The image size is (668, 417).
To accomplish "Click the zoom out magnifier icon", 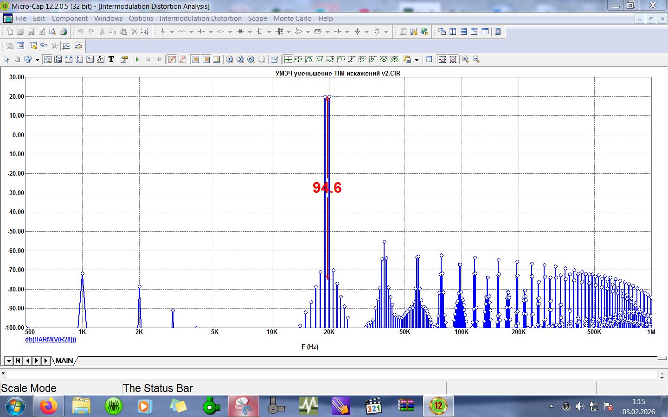I will pyautogui.click(x=476, y=59).
